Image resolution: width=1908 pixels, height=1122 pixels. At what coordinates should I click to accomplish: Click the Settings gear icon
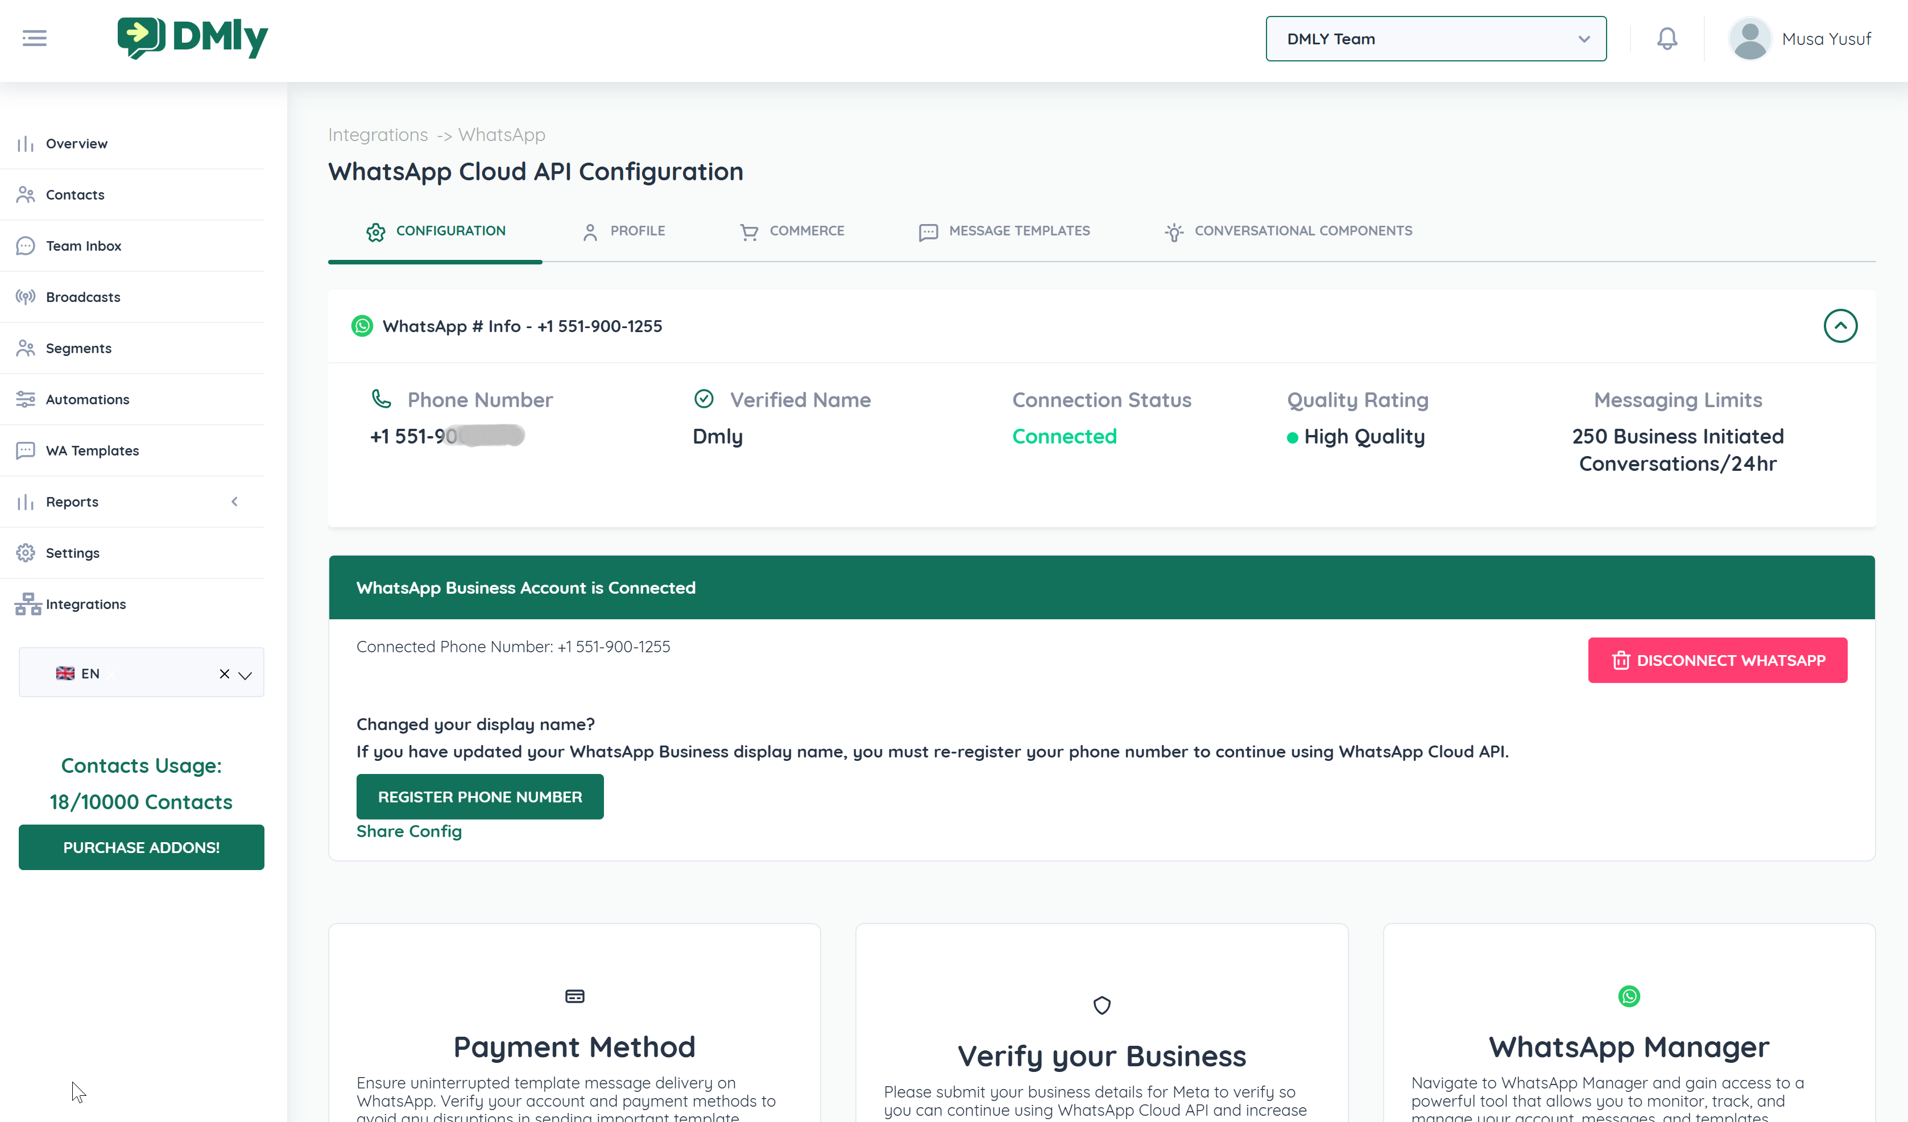pos(26,553)
